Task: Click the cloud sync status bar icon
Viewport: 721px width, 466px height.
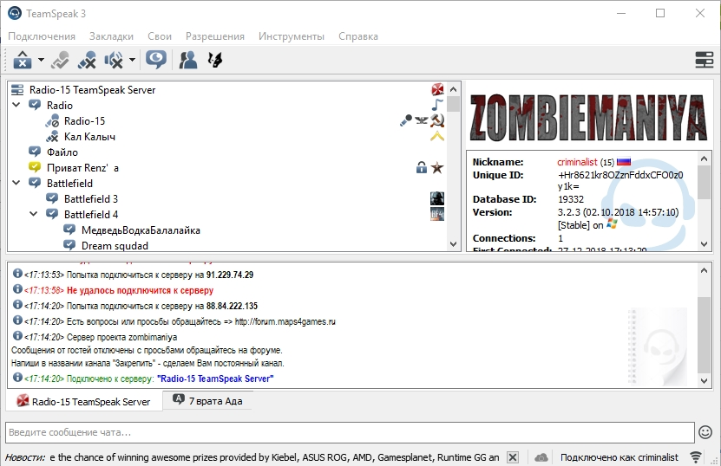Action: (x=541, y=457)
